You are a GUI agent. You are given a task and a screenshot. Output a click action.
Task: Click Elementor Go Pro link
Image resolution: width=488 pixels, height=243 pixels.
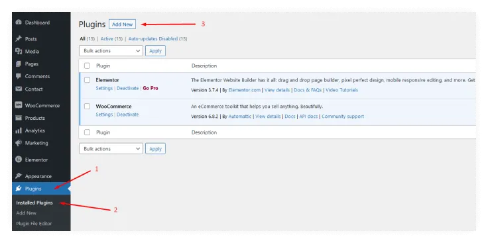click(151, 88)
